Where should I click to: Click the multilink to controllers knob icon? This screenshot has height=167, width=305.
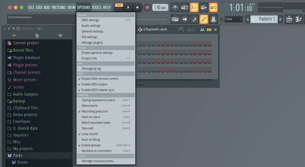click(213, 19)
